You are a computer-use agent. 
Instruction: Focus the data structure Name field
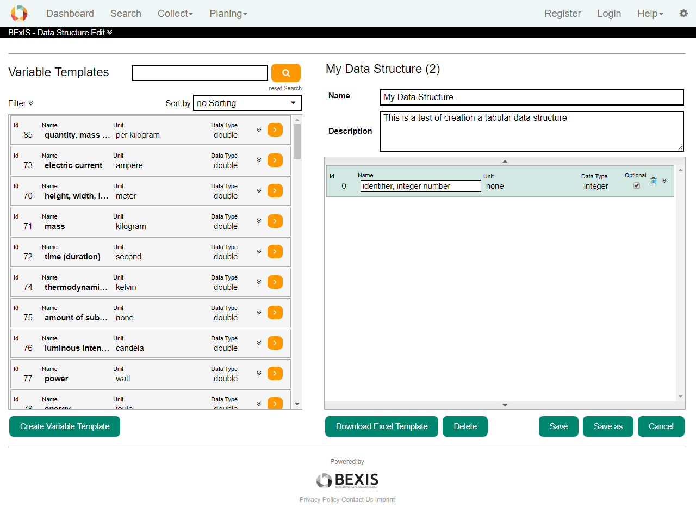(x=531, y=97)
